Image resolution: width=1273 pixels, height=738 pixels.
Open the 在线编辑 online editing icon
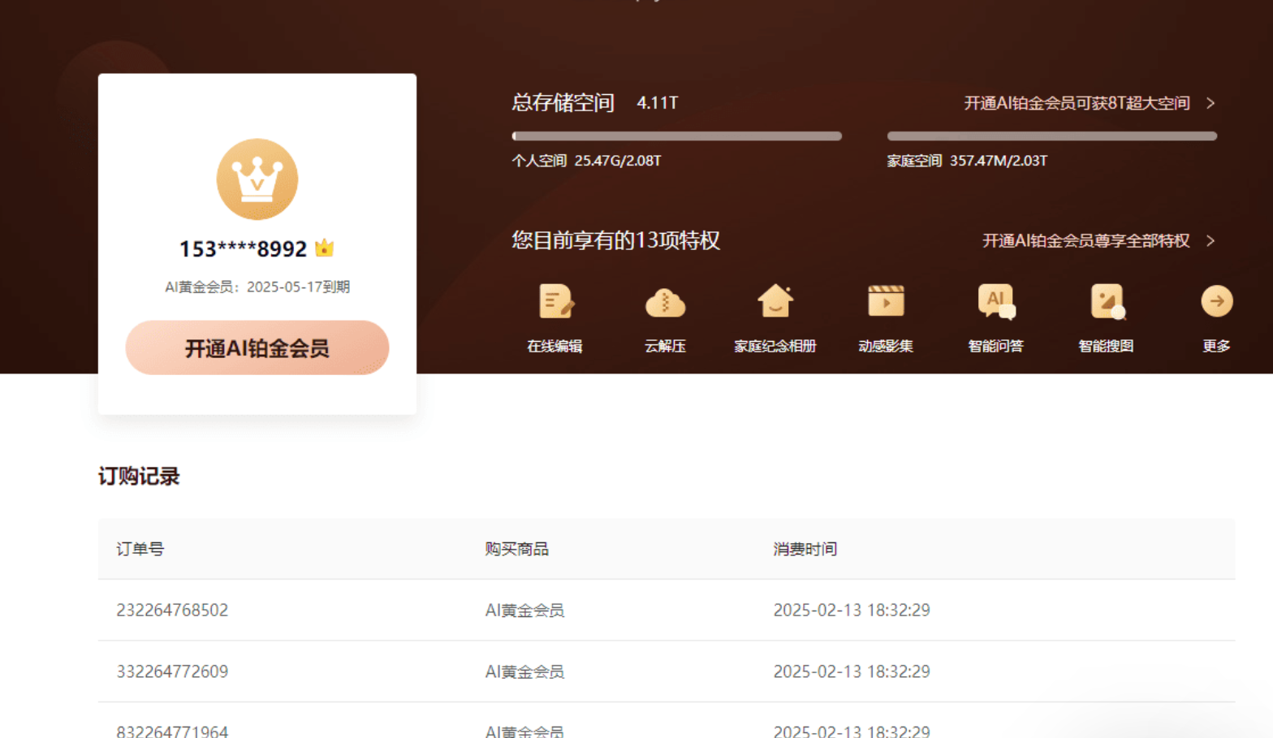555,302
